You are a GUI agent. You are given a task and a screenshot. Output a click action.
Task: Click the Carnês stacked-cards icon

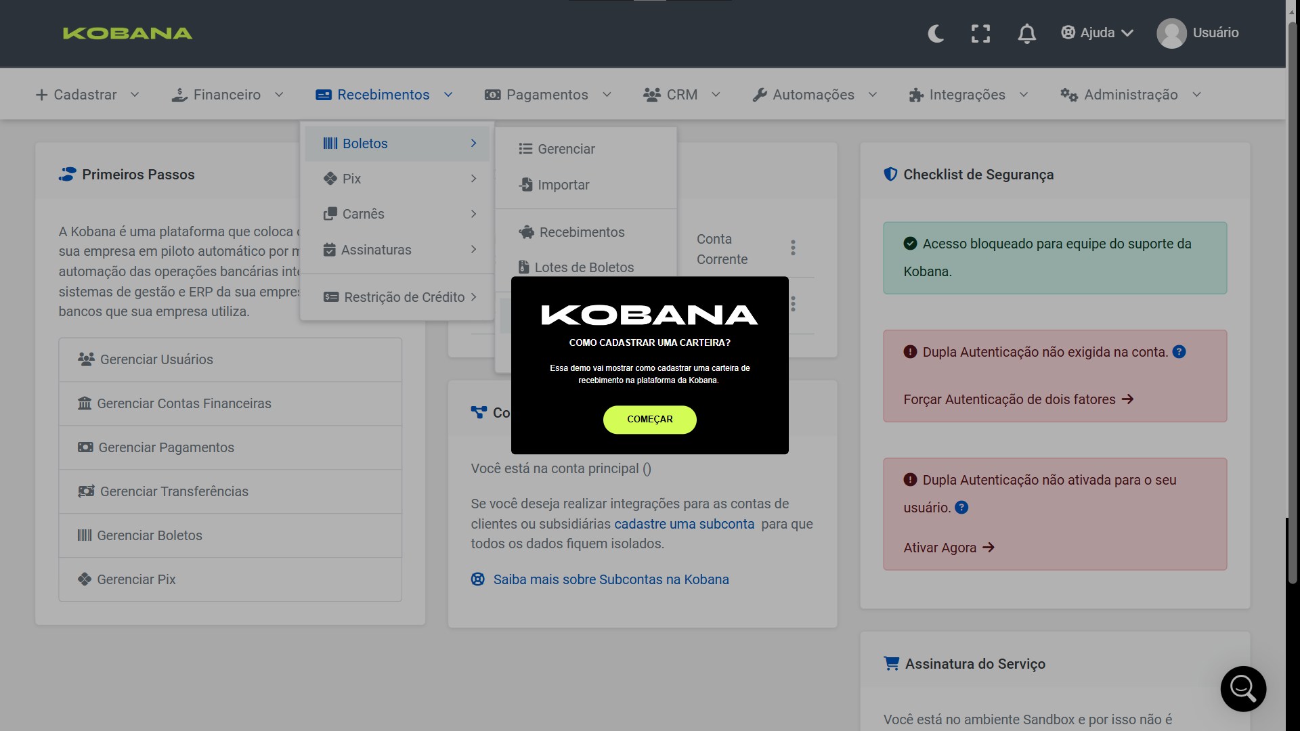[x=330, y=214]
